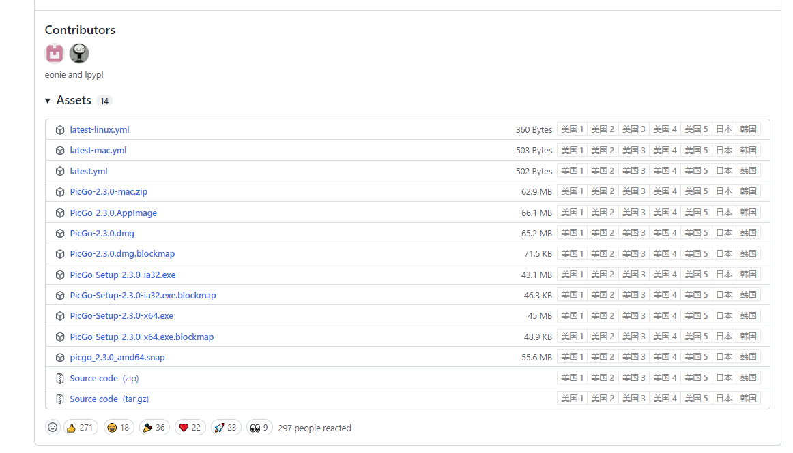
Task: Collapse the Assets section triangle
Action: click(x=48, y=101)
